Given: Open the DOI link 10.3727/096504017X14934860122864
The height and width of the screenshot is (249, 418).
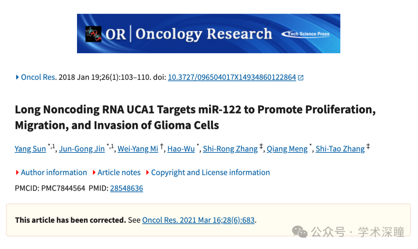Looking at the screenshot, I should [232, 77].
